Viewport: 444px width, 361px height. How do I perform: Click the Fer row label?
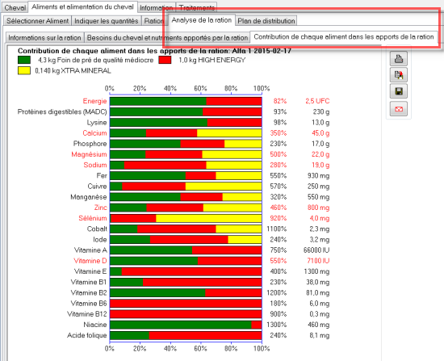pyautogui.click(x=102, y=176)
